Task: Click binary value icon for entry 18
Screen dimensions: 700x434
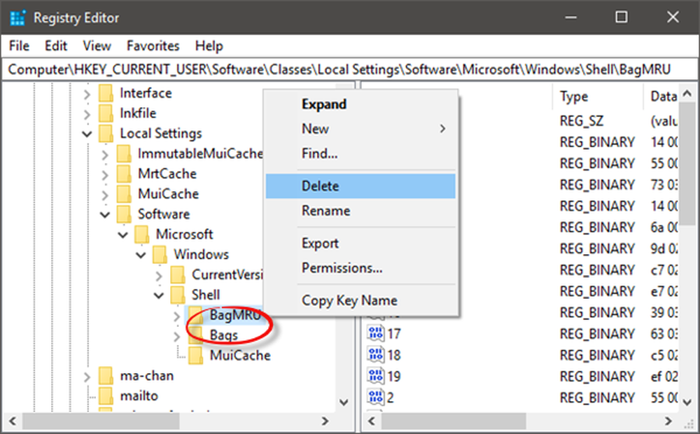Action: (x=375, y=355)
